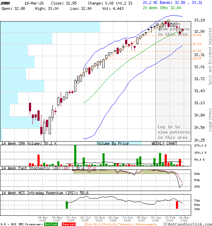212x226 pixels.
Task: Click the HotCandlestick.com copyright link
Action: 192,224
